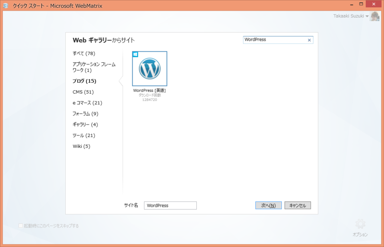Viewport: 384px width, 247px height.
Task: Click the キャンセル button
Action: tap(298, 205)
